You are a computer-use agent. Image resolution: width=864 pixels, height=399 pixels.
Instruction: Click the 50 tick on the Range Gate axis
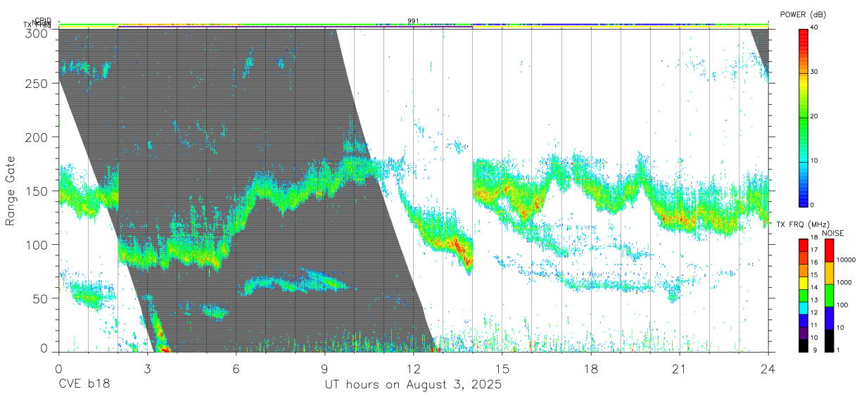(41, 298)
